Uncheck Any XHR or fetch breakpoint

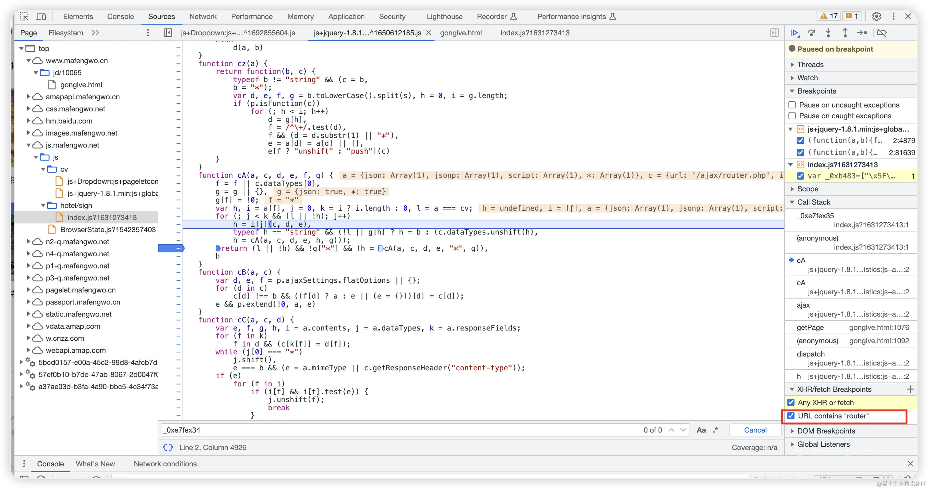(791, 402)
